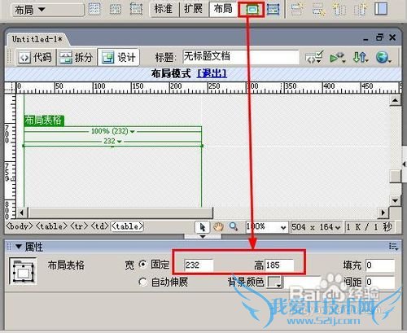Click the globe browser check icon
This screenshot has width=407, height=333.
coord(383,57)
